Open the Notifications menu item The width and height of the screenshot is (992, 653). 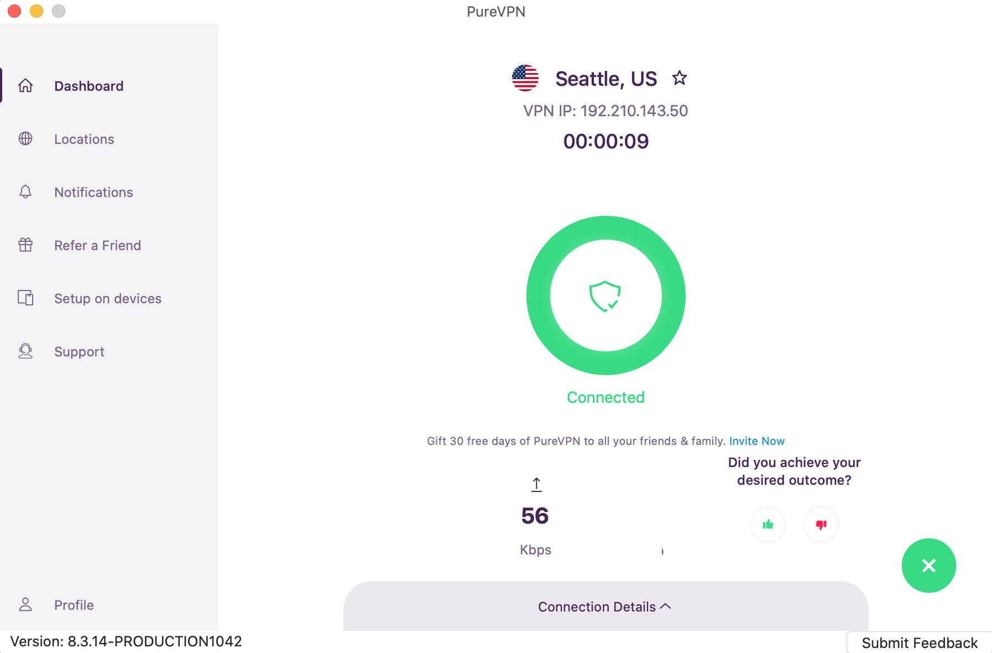[93, 192]
